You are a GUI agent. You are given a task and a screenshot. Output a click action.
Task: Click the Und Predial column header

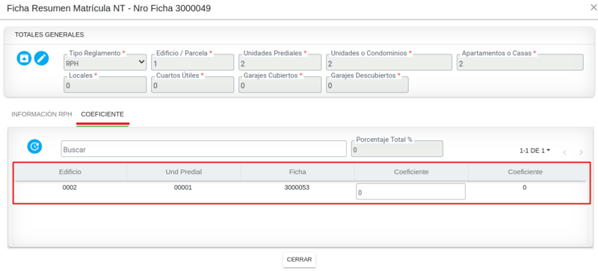184,172
